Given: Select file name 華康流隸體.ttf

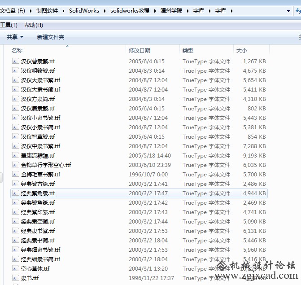Looking at the screenshot, I should 38,155.
